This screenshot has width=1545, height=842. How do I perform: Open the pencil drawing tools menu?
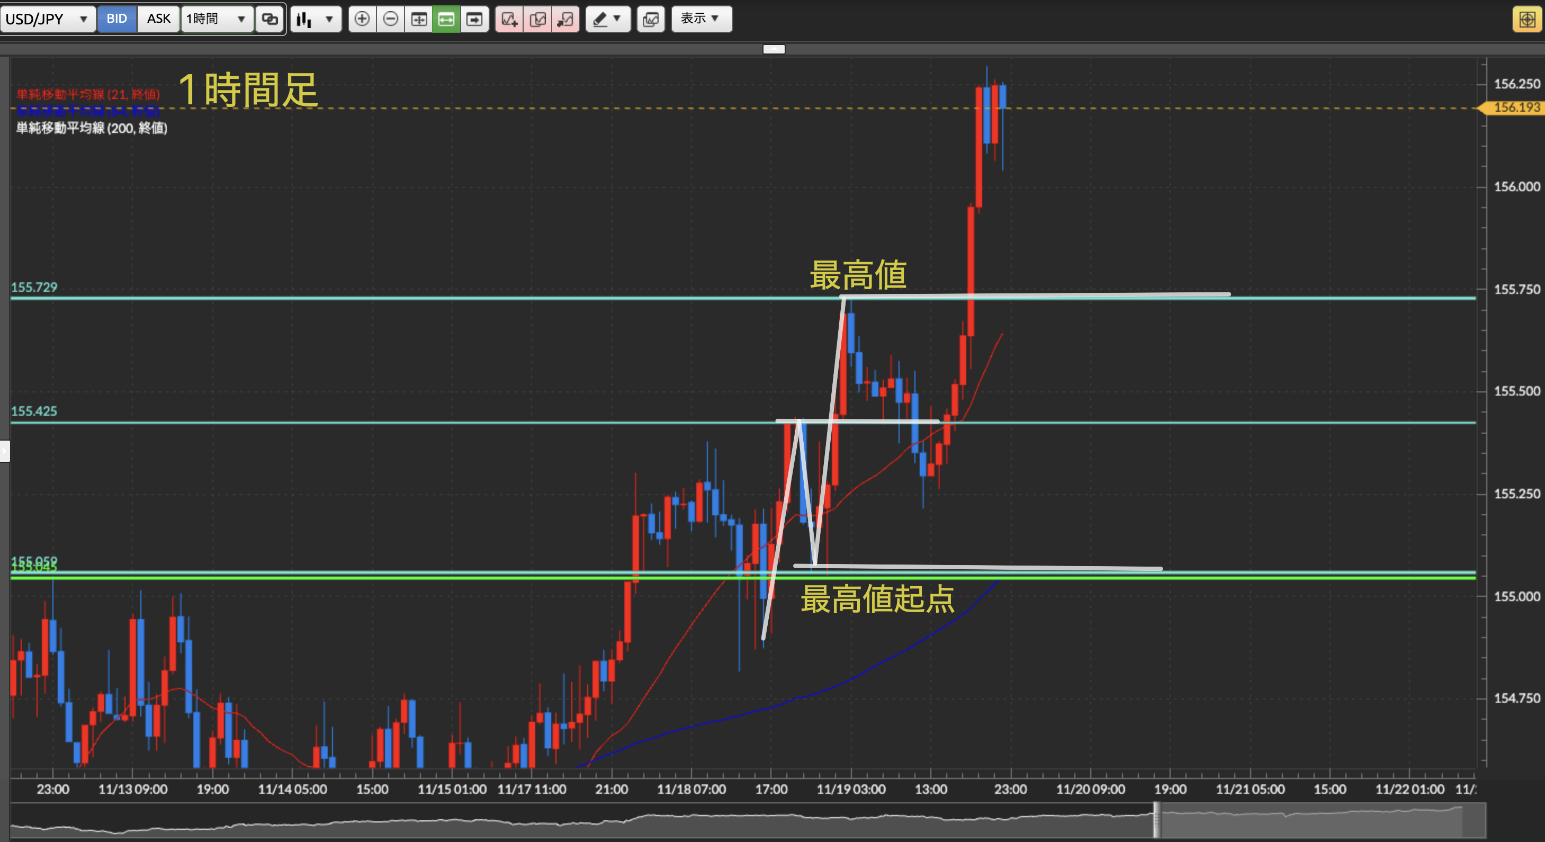[x=607, y=19]
